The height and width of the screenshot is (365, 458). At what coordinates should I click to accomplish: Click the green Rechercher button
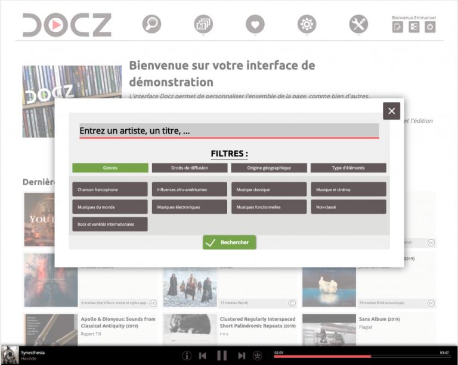(x=229, y=242)
